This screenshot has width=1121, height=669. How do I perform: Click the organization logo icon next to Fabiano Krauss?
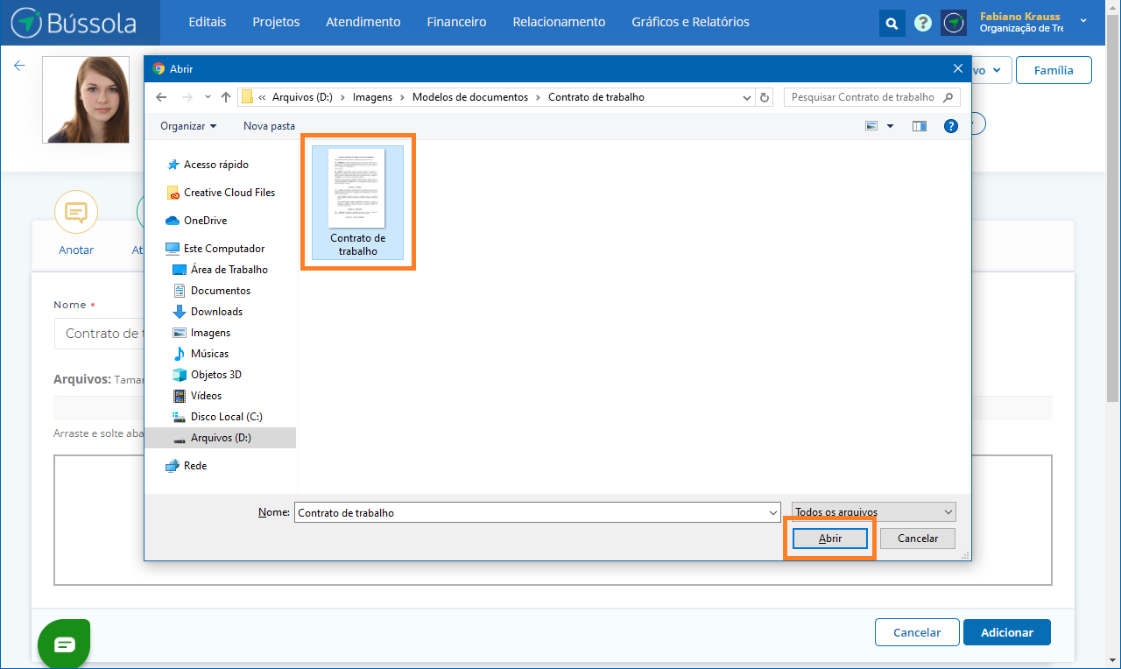click(x=954, y=23)
